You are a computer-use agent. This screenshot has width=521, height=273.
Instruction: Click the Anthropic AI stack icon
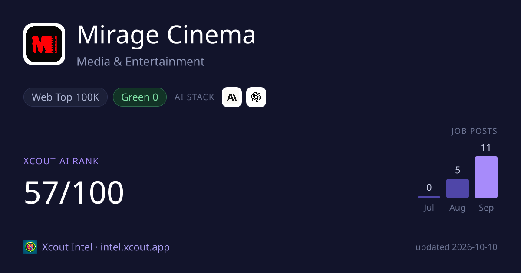click(232, 97)
